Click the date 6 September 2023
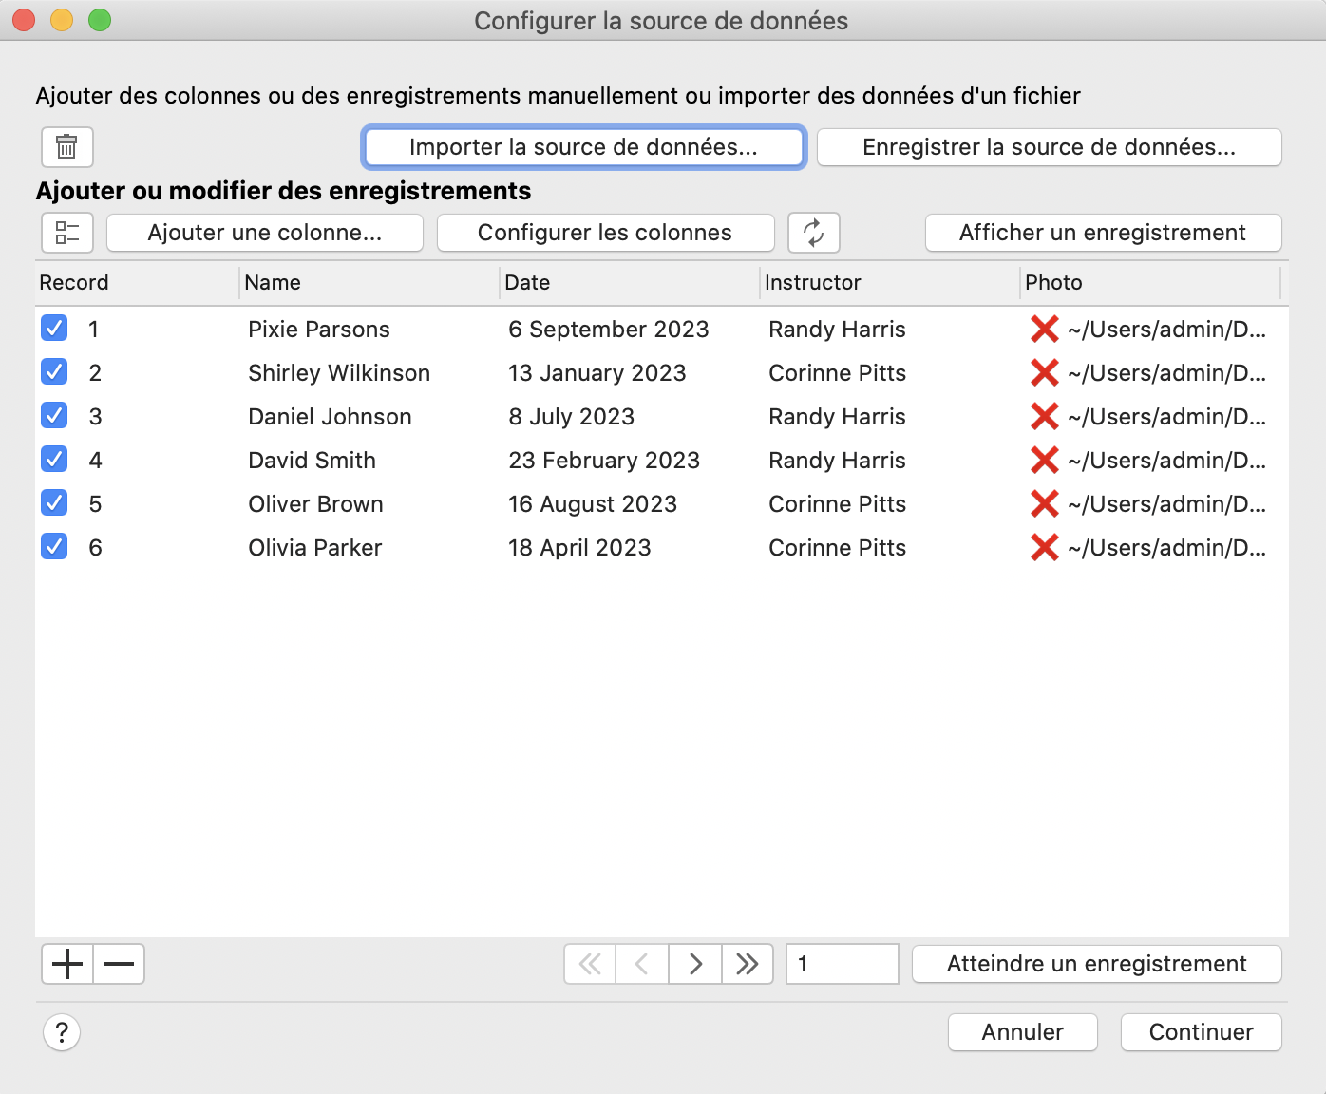 pyautogui.click(x=609, y=330)
